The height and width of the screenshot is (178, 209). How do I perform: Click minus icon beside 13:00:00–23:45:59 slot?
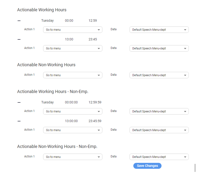click(19, 121)
